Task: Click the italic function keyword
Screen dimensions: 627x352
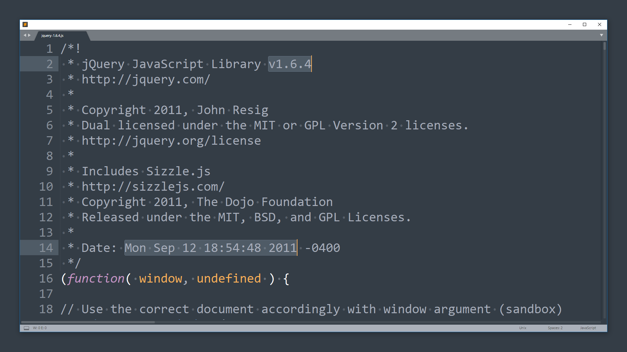Action: pos(96,278)
